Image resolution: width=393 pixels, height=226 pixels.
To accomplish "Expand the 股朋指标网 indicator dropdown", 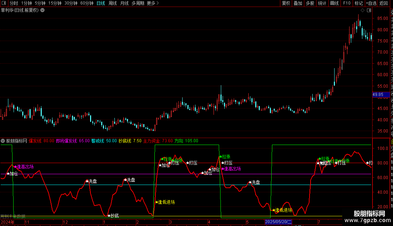I will point(3,141).
